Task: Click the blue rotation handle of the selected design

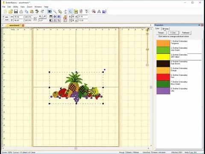Action: pos(105,70)
